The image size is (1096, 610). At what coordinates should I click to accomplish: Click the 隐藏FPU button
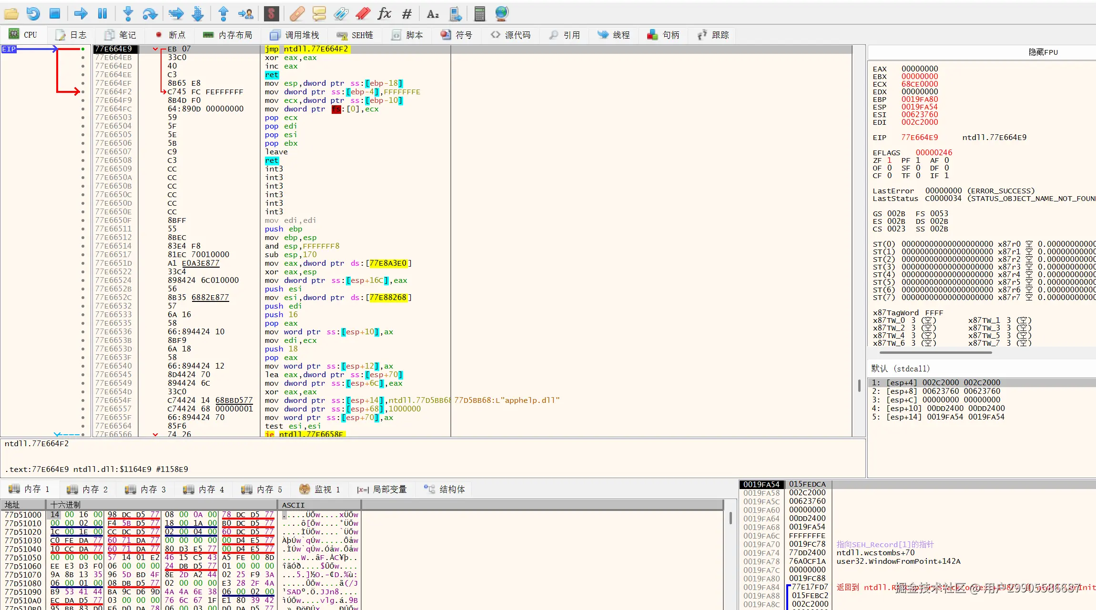[x=1043, y=52]
